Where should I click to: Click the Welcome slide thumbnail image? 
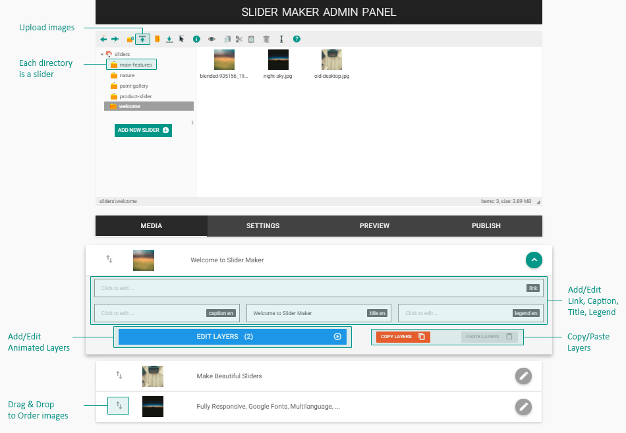point(144,260)
